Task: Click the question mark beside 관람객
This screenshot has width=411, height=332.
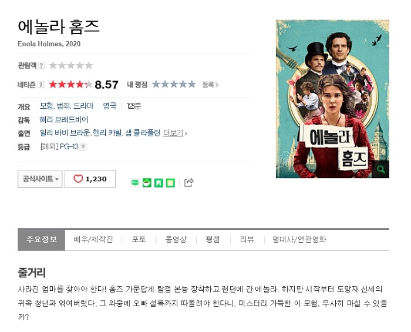Action: coord(41,65)
